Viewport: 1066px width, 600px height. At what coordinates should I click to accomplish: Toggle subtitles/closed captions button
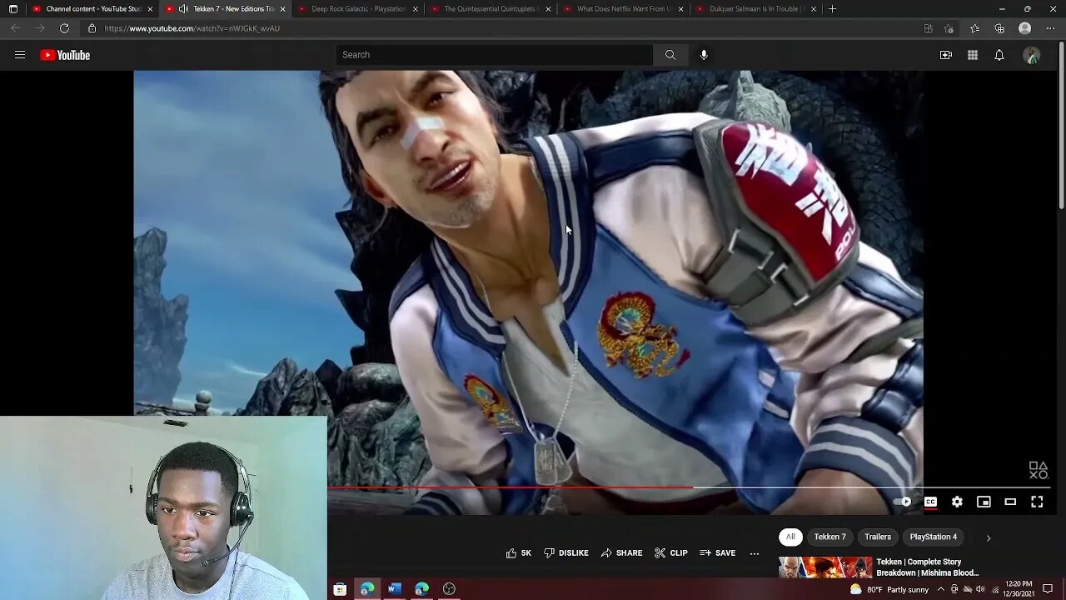click(x=930, y=502)
